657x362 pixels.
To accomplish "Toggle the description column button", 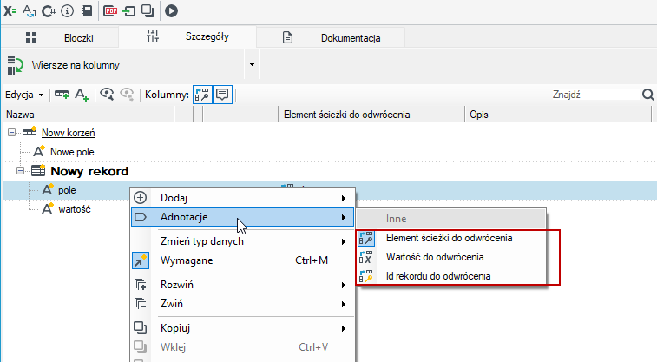I will coord(222,95).
